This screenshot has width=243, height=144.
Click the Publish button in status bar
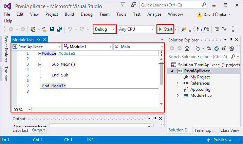[x=219, y=140]
